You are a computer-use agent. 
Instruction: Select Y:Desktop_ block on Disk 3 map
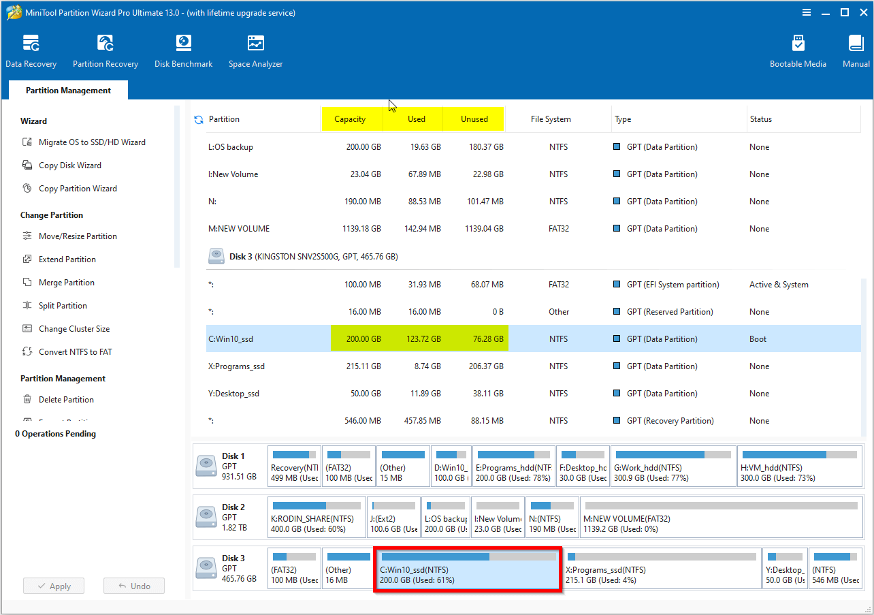[786, 569]
